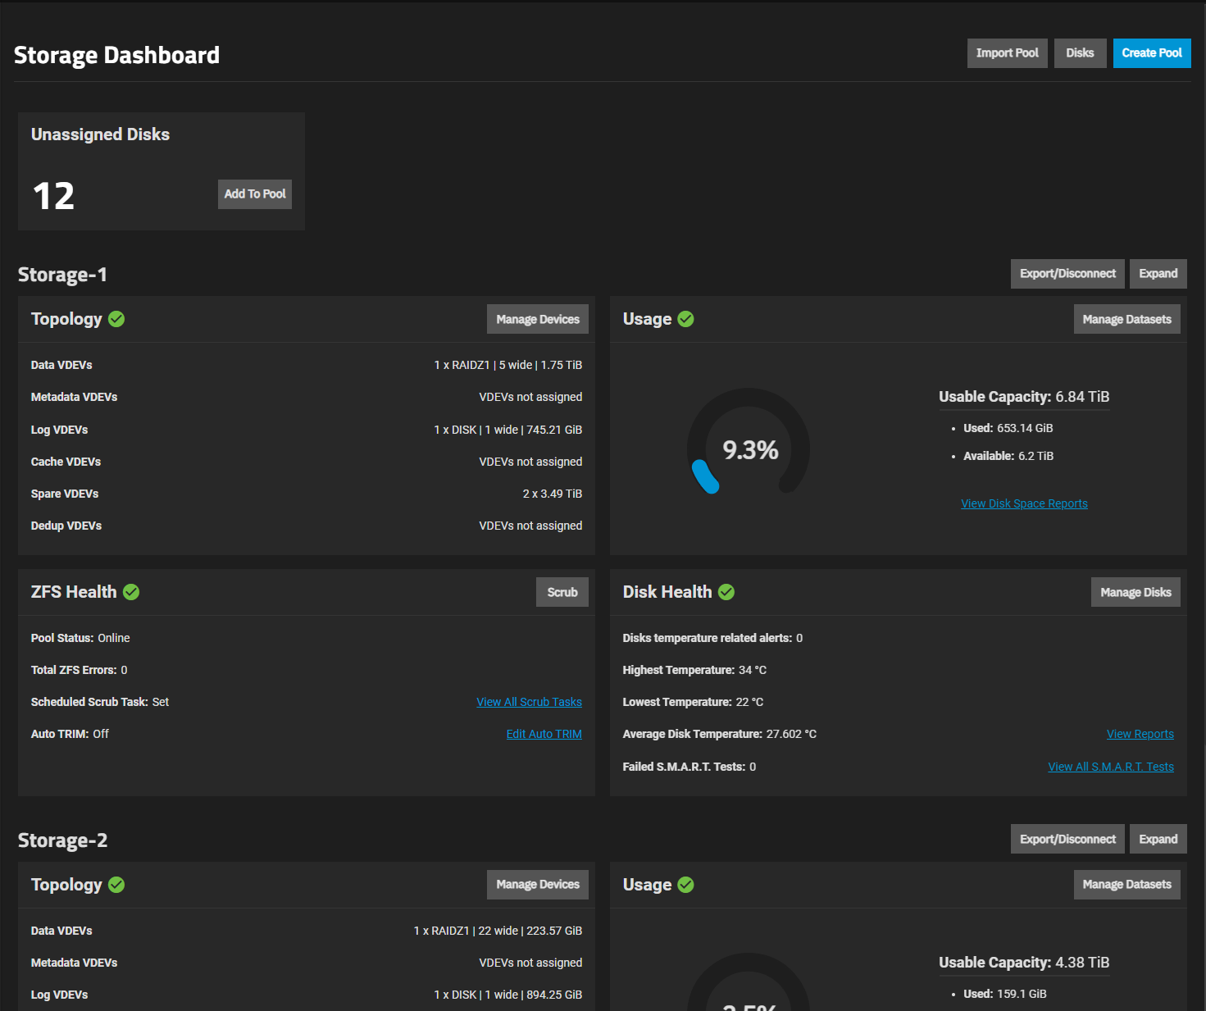Click the green check icon beside Storage-1 Topology
This screenshot has width=1206, height=1011.
click(x=116, y=319)
